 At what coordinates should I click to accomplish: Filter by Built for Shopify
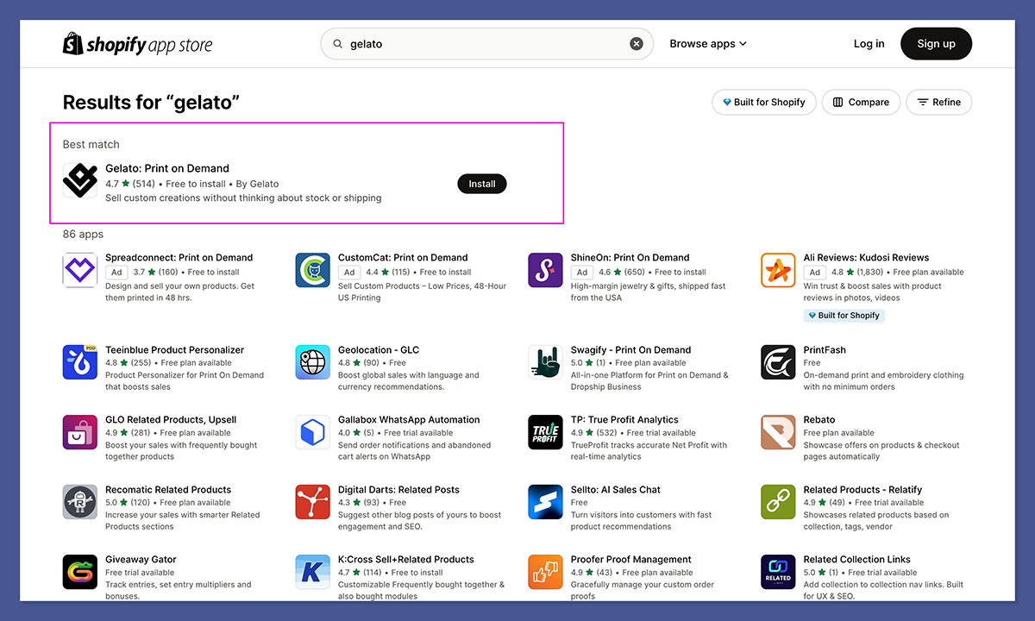tap(763, 102)
